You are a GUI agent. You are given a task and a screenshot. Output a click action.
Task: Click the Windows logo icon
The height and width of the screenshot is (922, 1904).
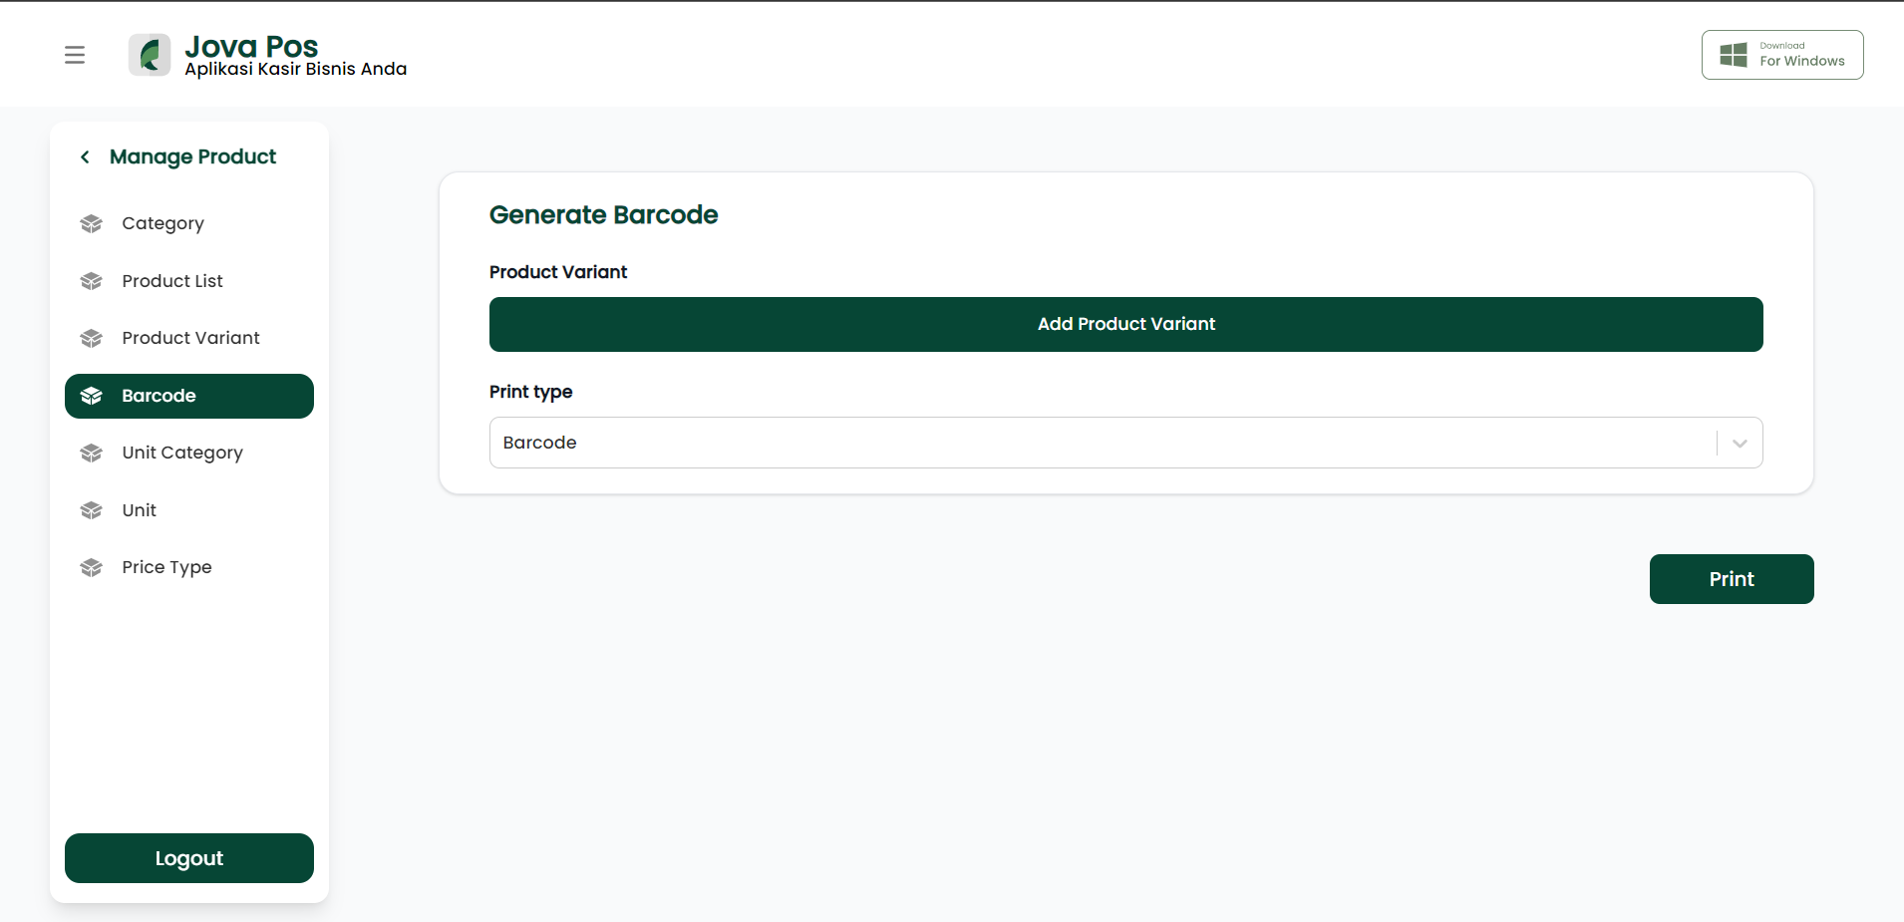pos(1734,55)
